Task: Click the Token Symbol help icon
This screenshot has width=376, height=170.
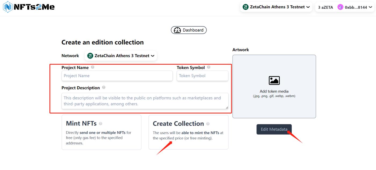Action: pyautogui.click(x=209, y=68)
